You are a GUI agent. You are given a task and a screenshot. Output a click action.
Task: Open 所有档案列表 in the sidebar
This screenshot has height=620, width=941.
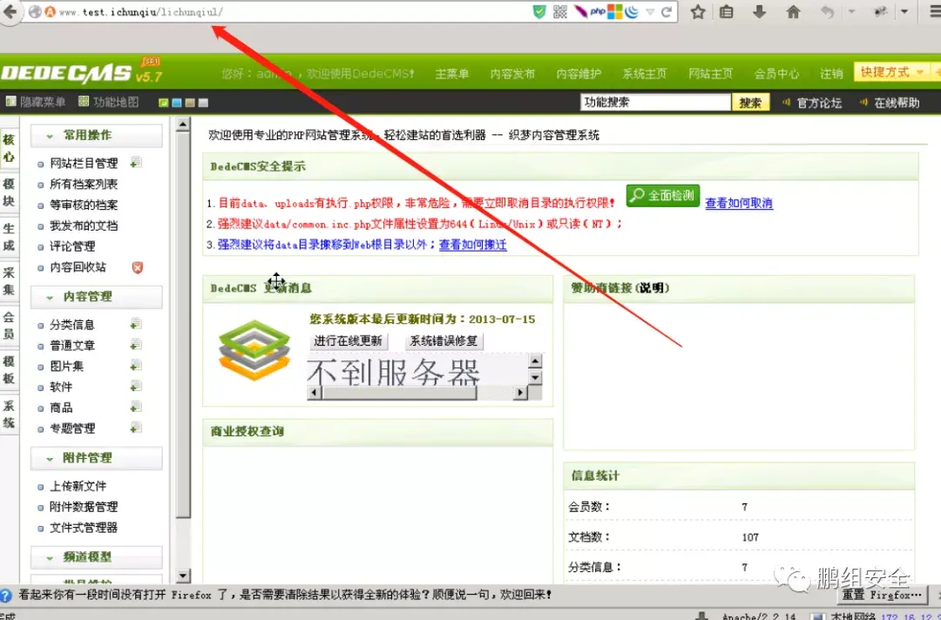click(84, 184)
